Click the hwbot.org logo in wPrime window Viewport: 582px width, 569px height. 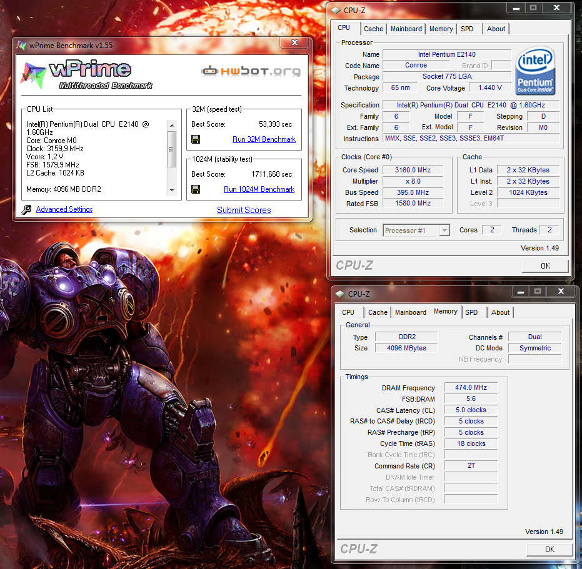coord(251,71)
